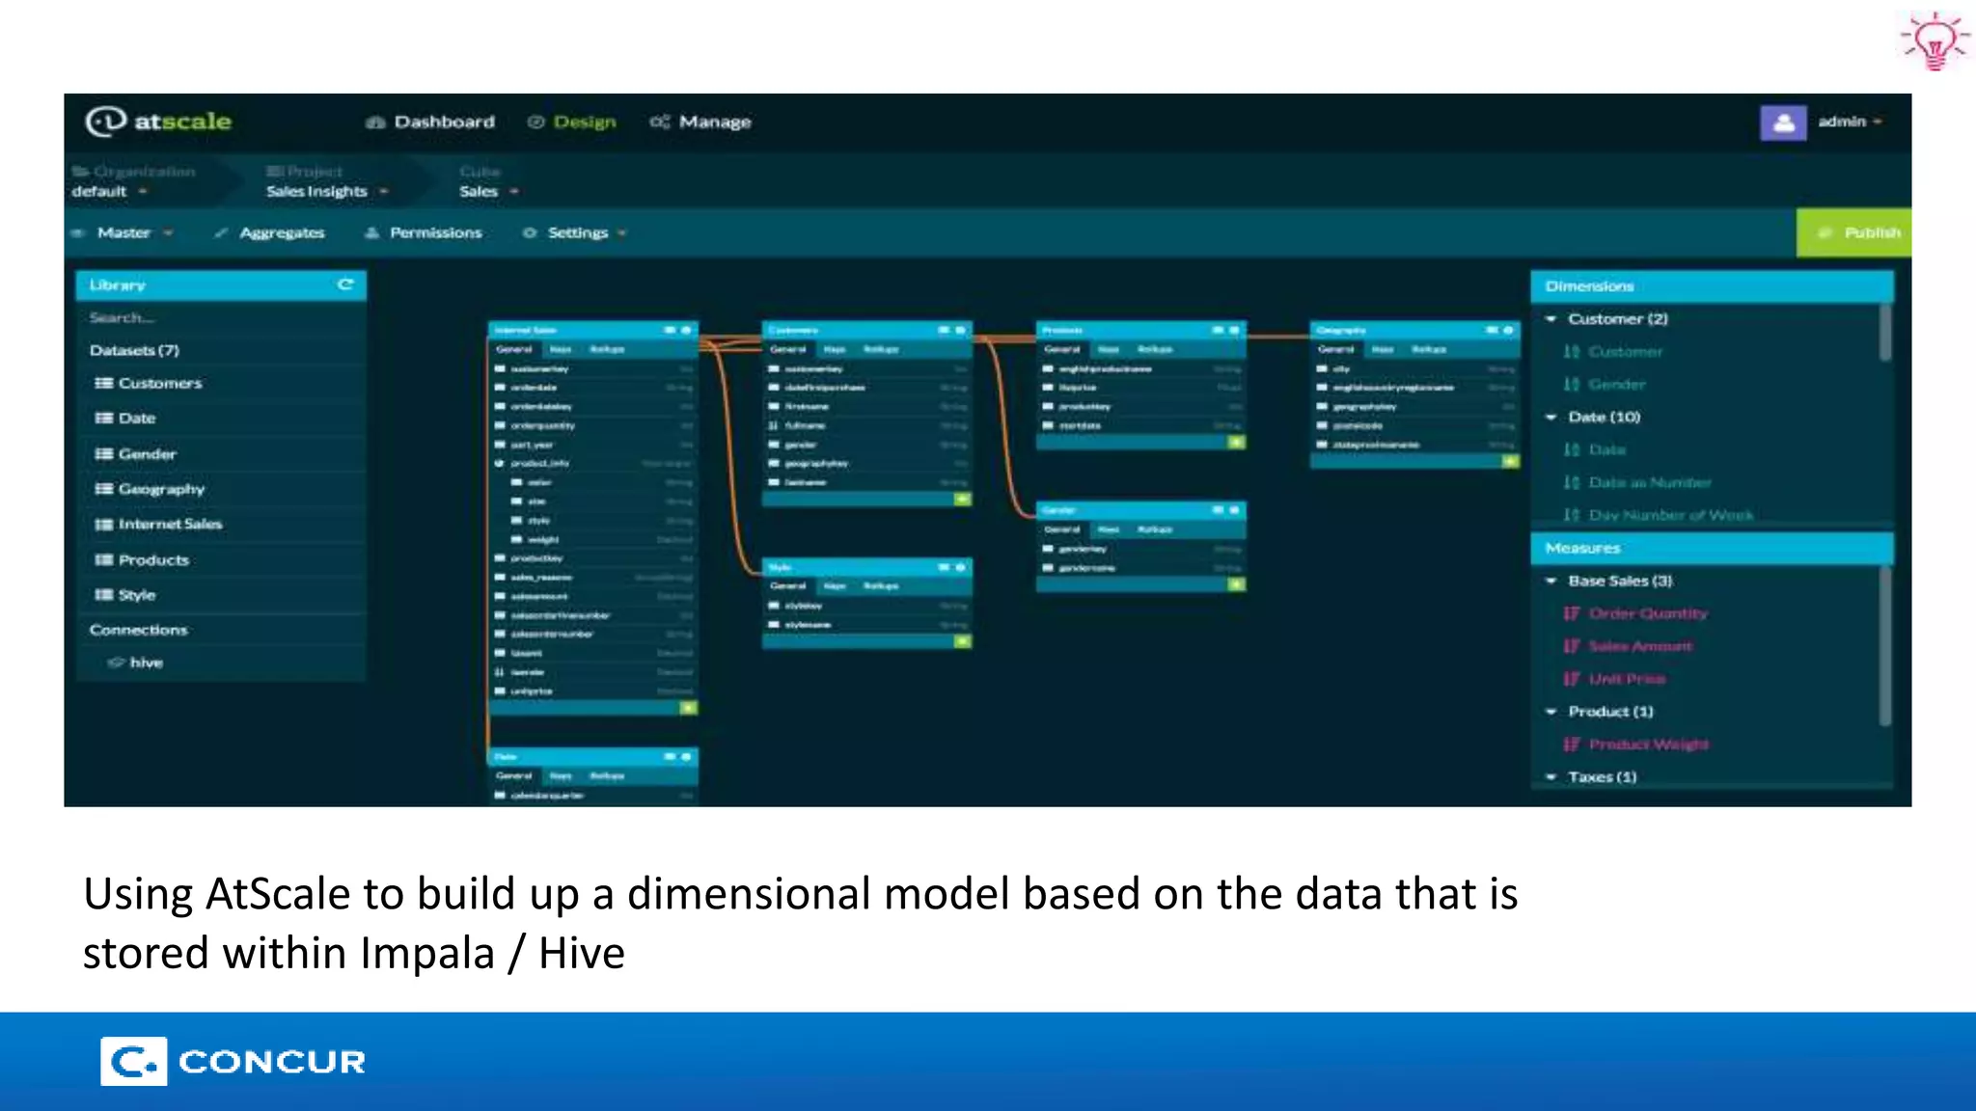Open the Sales cube dropdown
Image resolution: width=1976 pixels, height=1111 pixels.
[x=489, y=191]
